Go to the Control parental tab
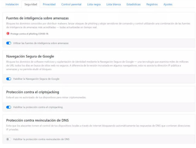The width and height of the screenshot is (196, 148). pyautogui.click(x=71, y=5)
